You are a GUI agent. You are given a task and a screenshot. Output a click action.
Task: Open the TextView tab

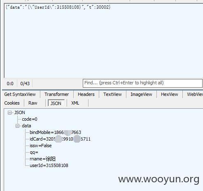pyautogui.click(x=112, y=94)
